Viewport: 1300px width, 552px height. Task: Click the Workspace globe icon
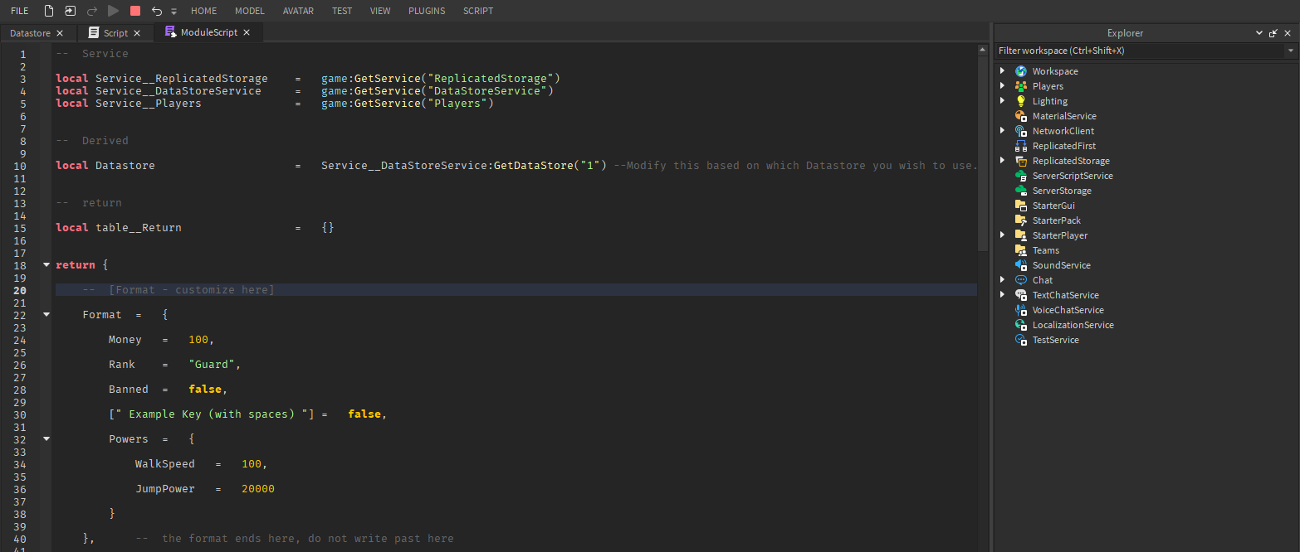(x=1021, y=71)
